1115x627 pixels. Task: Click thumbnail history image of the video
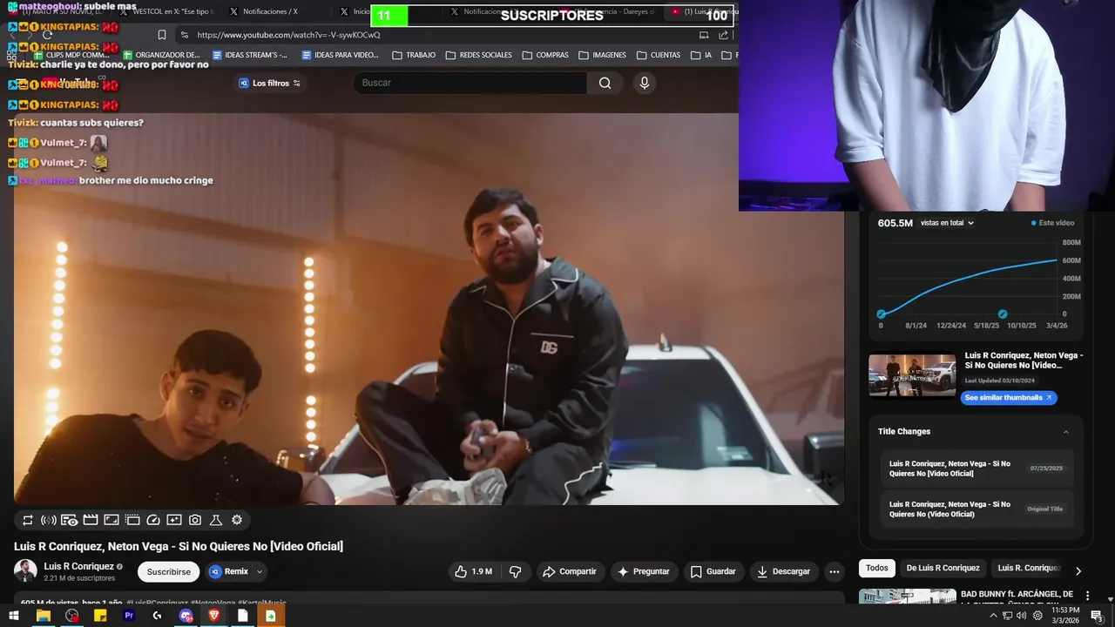pos(912,375)
